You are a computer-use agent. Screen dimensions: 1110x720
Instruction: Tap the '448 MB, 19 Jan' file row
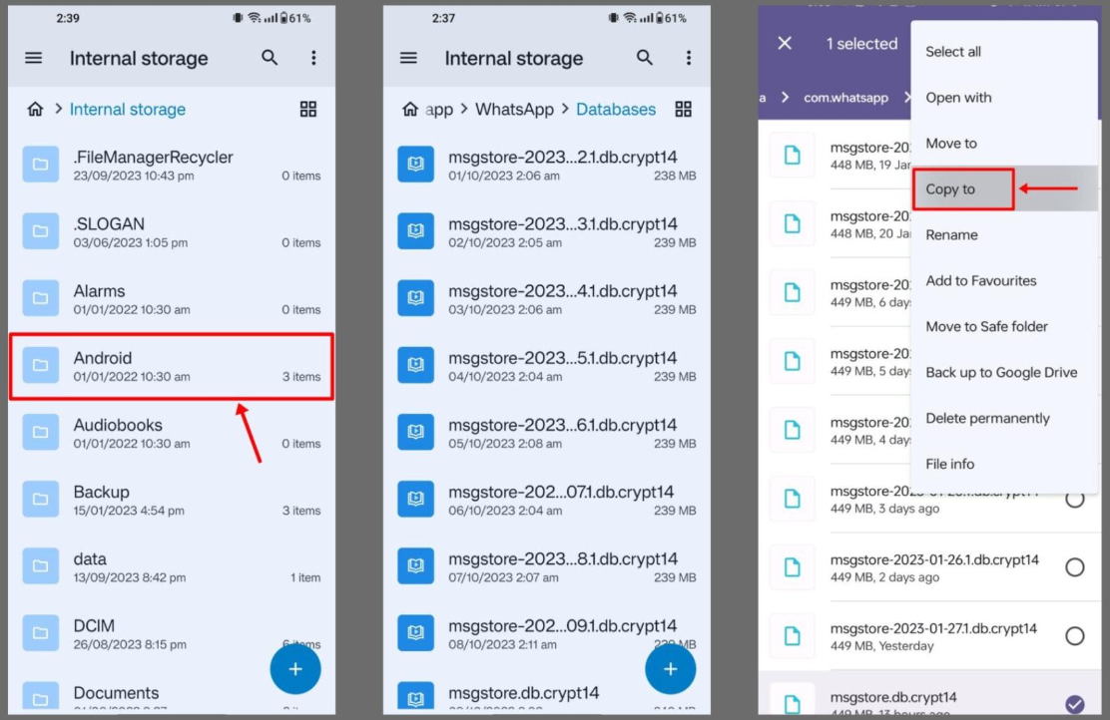835,156
